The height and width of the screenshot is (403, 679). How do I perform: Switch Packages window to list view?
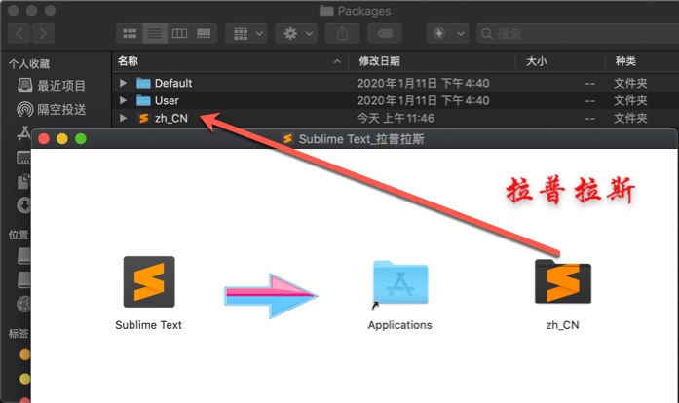155,33
